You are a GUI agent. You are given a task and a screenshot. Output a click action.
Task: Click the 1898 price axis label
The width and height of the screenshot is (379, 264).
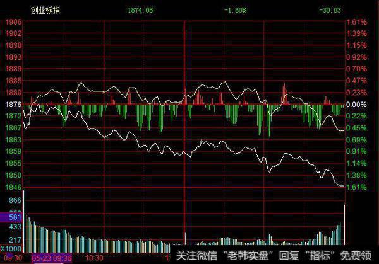(x=13, y=45)
